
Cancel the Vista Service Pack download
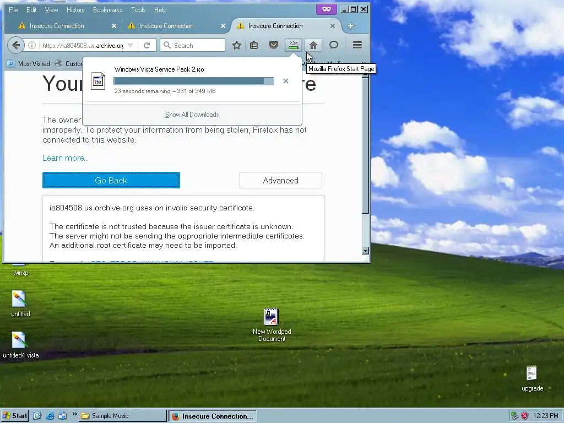[286, 81]
